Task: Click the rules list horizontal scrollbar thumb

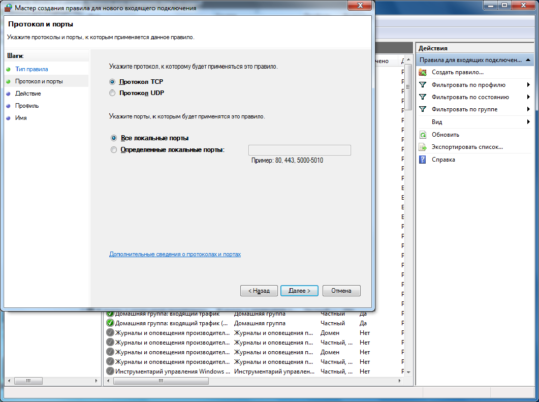Action: click(x=161, y=381)
